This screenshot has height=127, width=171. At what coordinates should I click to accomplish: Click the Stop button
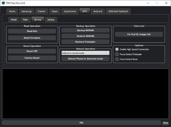pyautogui.click(x=165, y=123)
